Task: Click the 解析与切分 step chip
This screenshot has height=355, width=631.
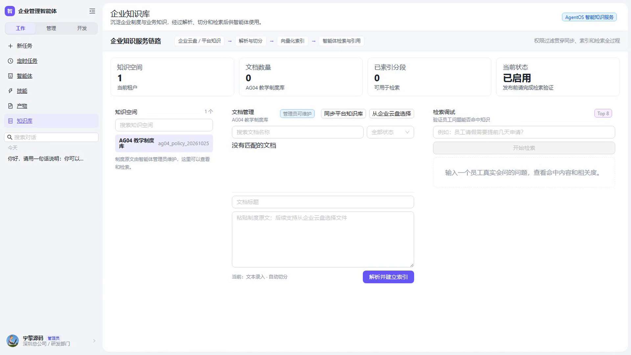Action: 250,41
